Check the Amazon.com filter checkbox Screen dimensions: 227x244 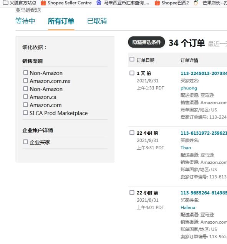(26, 105)
